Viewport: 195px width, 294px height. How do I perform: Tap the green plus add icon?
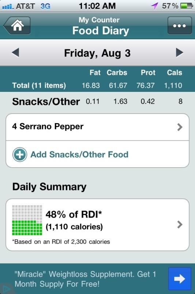(20, 154)
